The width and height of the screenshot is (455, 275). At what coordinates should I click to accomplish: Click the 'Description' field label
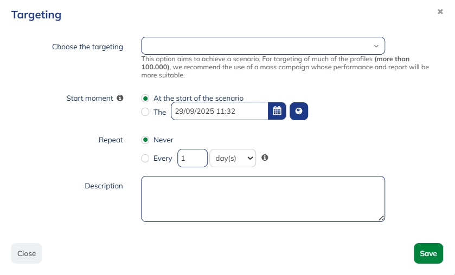[x=104, y=186]
